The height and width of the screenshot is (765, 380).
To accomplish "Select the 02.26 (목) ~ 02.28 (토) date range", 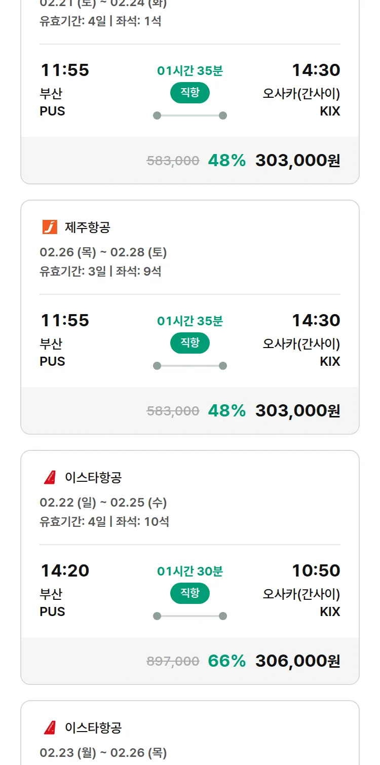I will 103,252.
